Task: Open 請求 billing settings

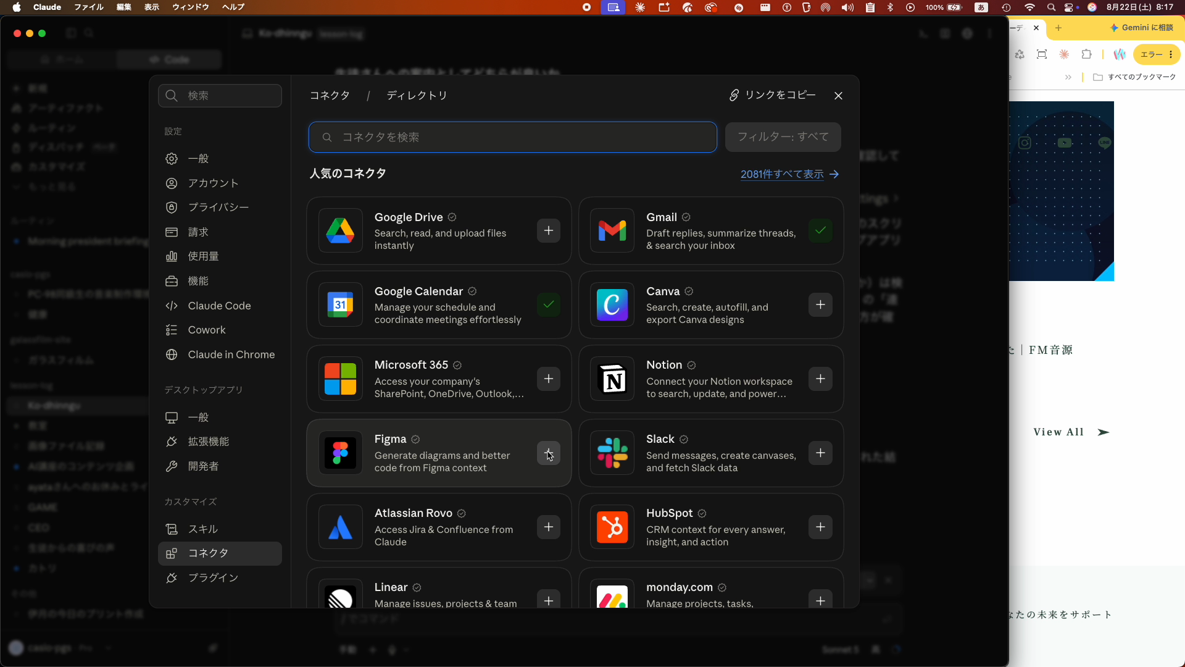Action: pyautogui.click(x=220, y=232)
